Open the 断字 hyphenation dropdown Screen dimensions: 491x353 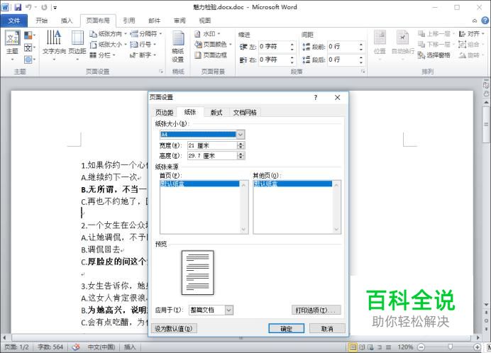[143, 55]
